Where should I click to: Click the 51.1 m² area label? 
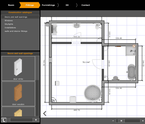coord(86,62)
